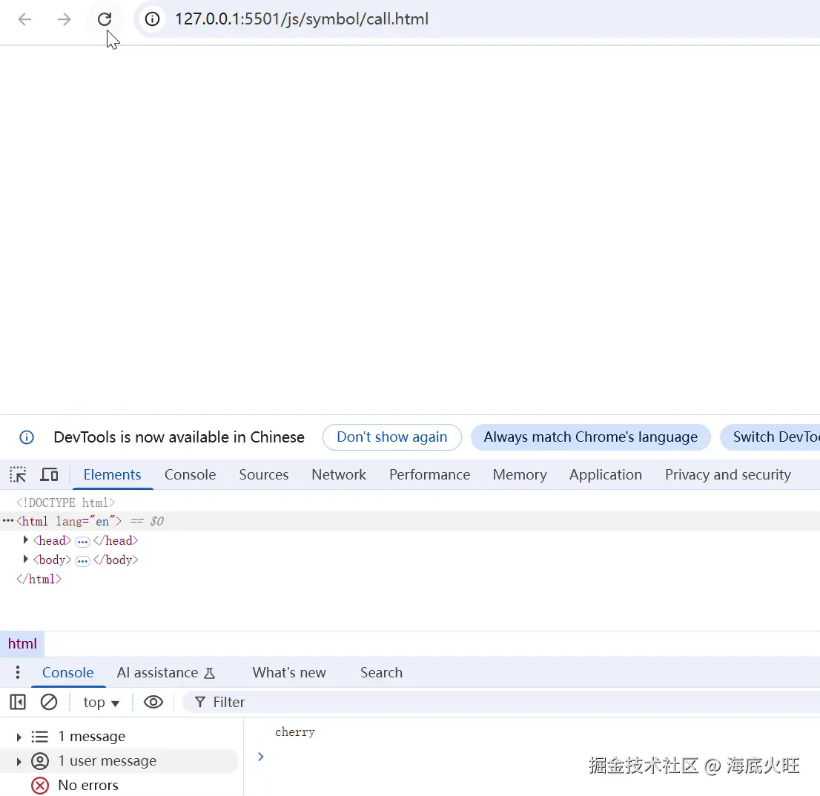The height and width of the screenshot is (796, 820).
Task: Click Always match Chrome's language button
Action: (x=590, y=437)
